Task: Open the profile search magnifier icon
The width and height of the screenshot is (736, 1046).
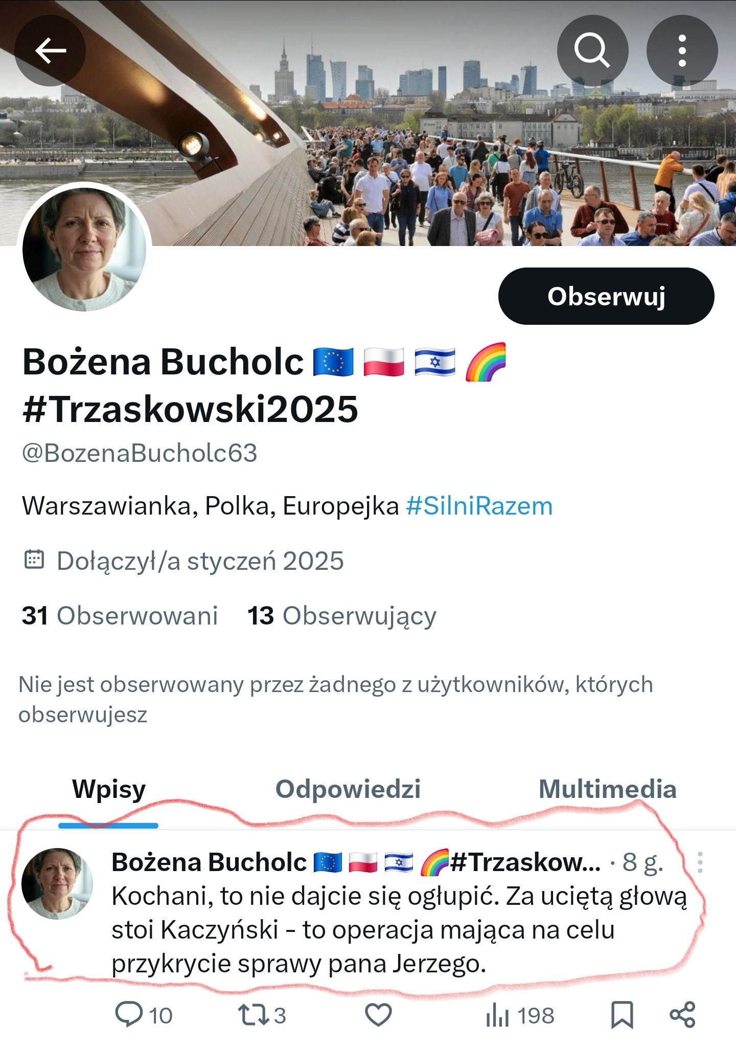Action: (x=592, y=51)
